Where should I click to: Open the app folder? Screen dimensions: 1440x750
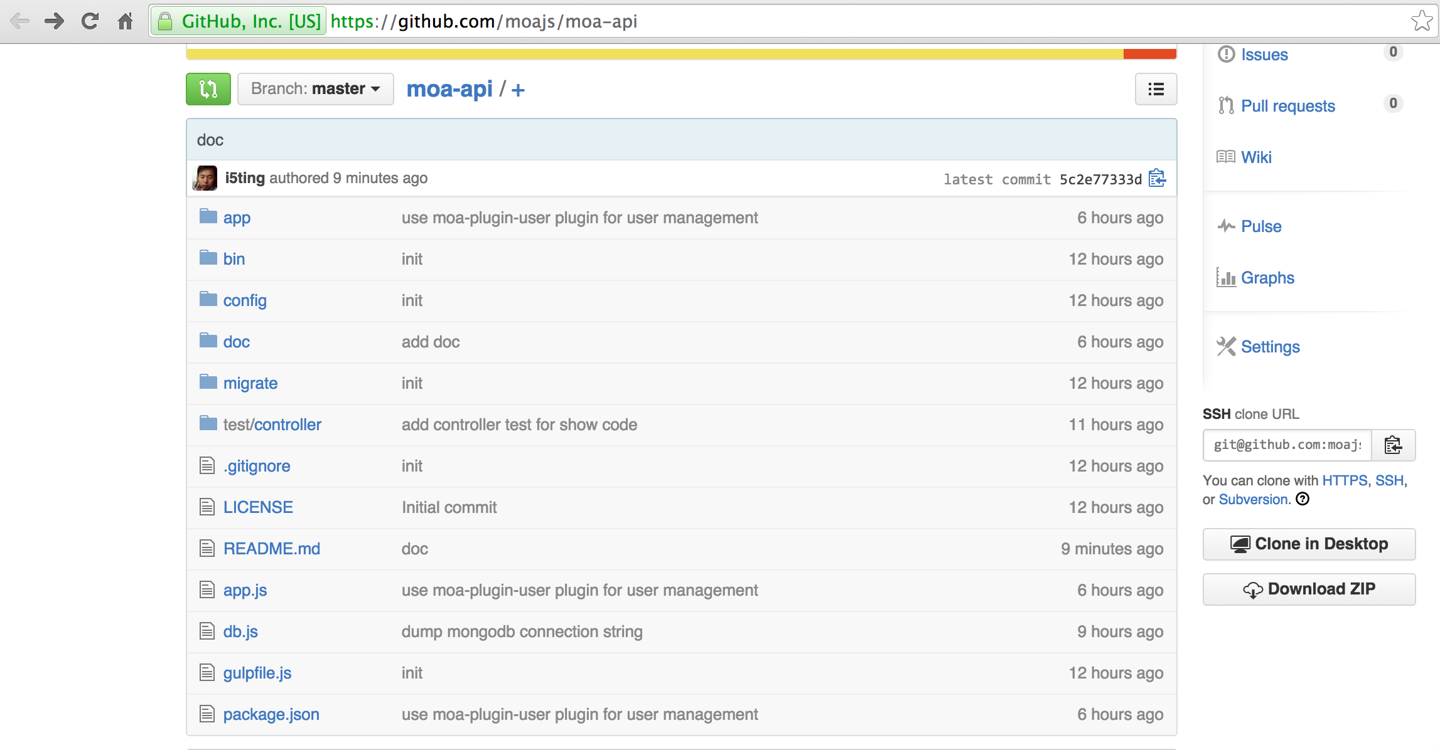[x=236, y=217]
